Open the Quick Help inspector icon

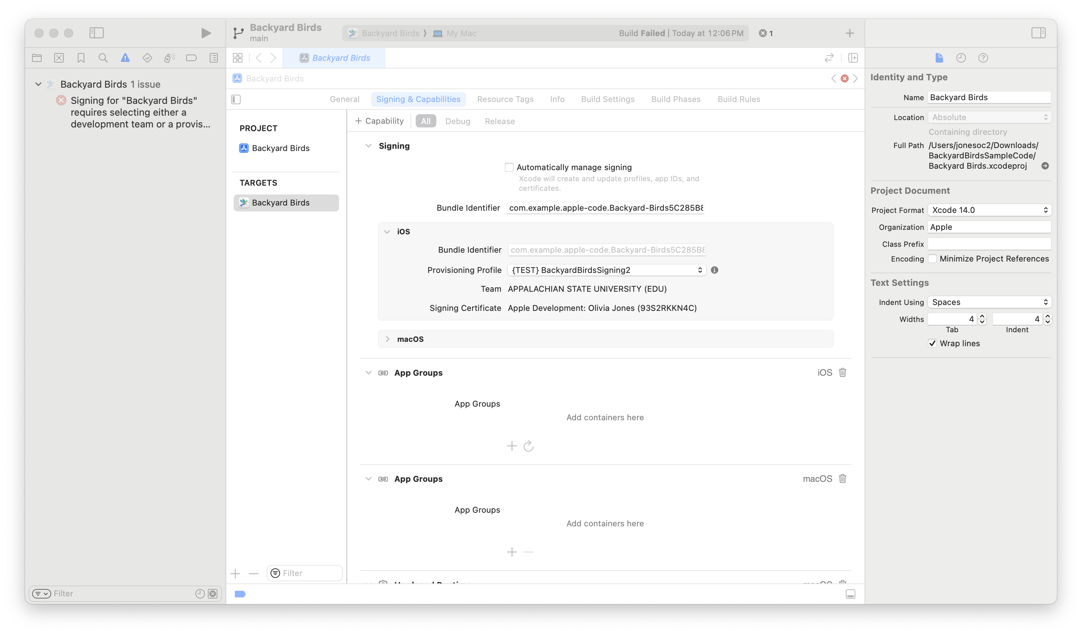tap(983, 58)
